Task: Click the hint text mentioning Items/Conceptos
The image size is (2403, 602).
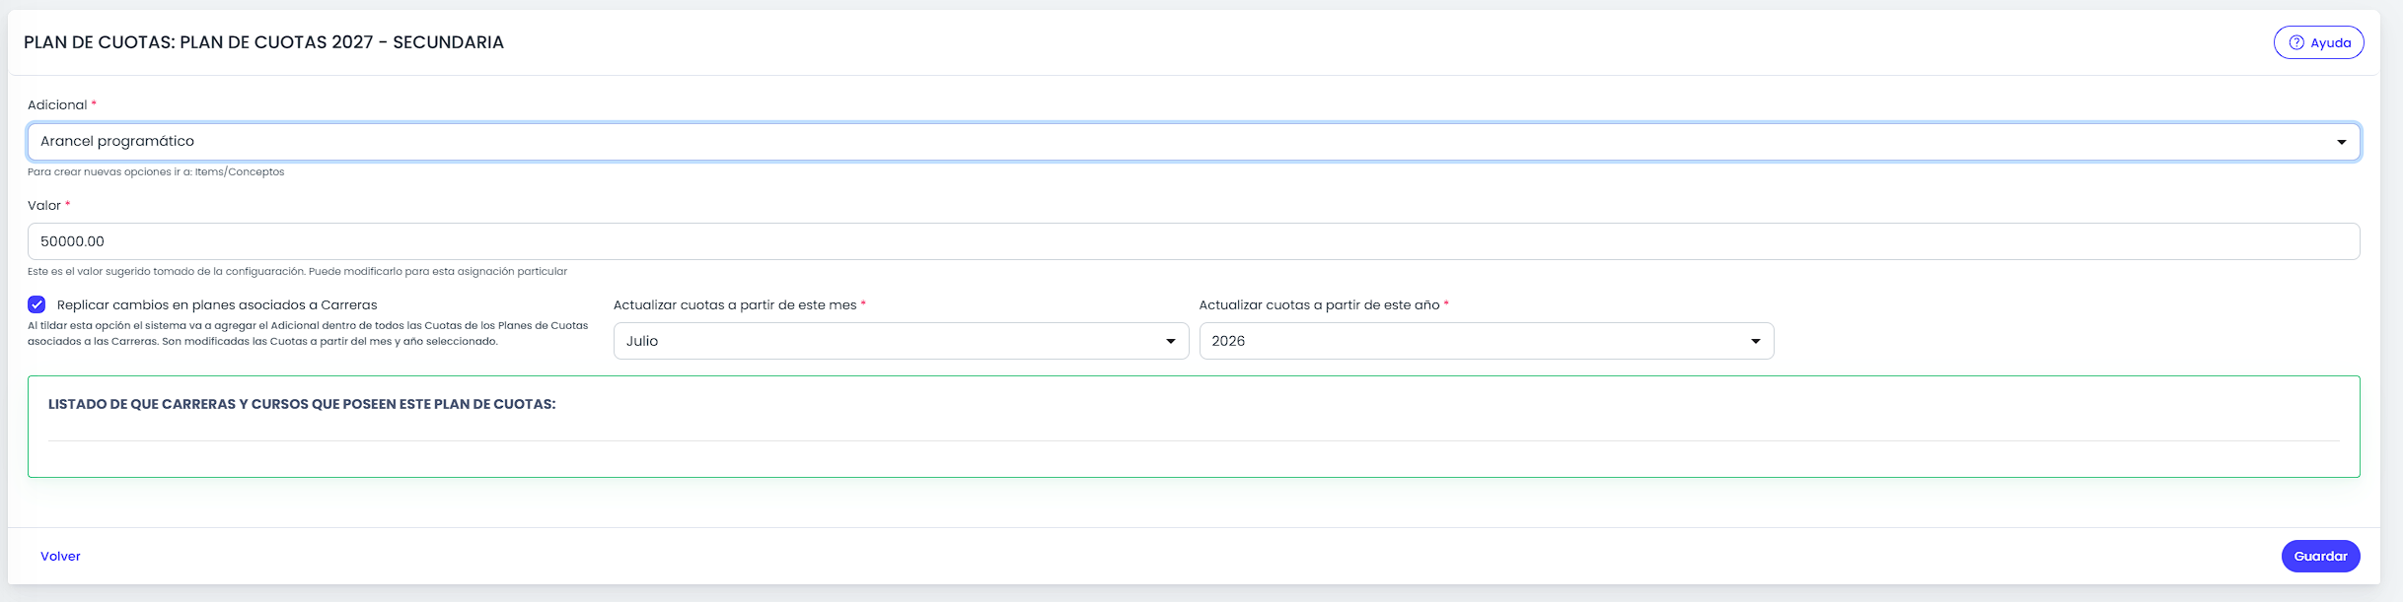Action: (x=156, y=172)
